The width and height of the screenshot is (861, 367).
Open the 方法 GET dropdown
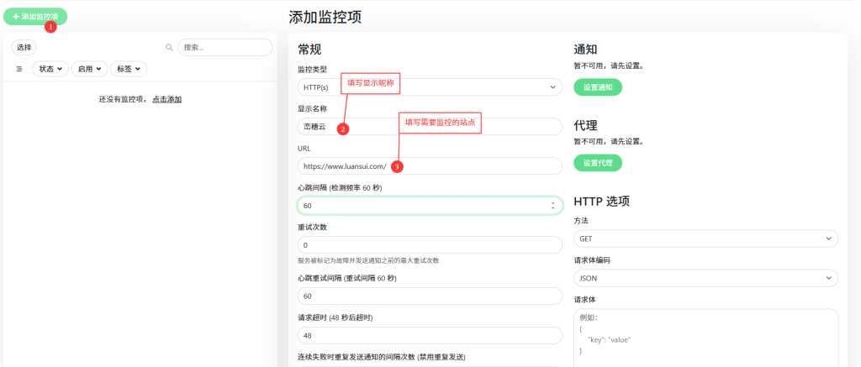(705, 239)
